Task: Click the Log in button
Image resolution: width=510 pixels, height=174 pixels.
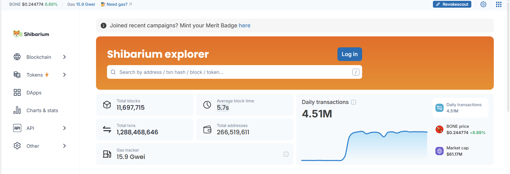Action: click(350, 54)
